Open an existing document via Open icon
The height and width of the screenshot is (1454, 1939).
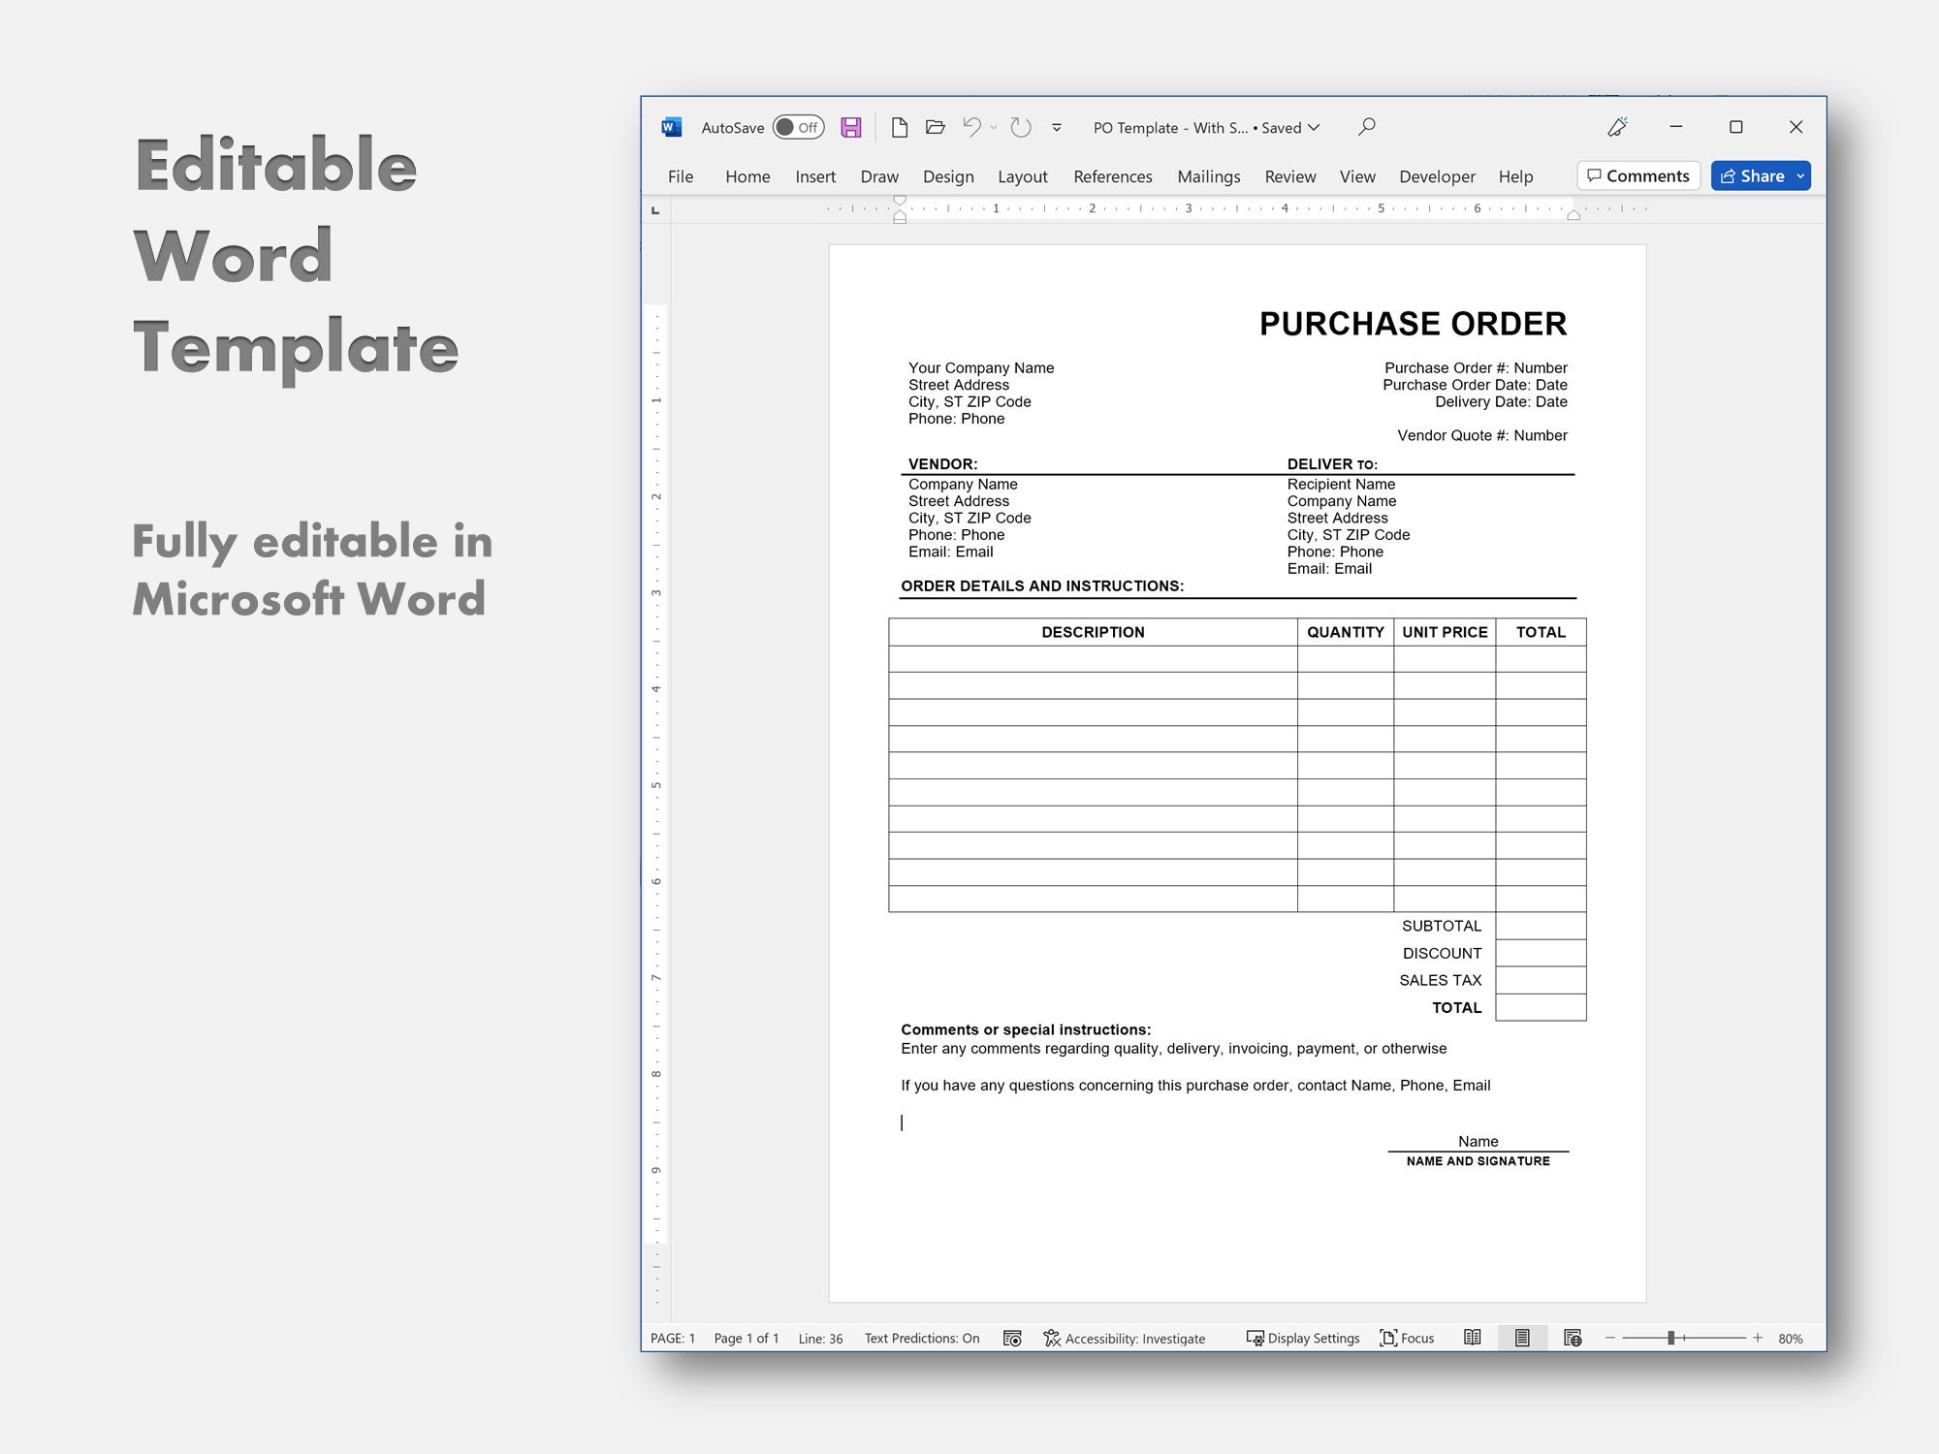point(935,127)
